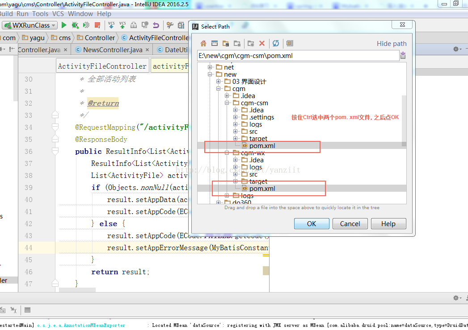Collapse the new folder
The image size is (468, 330).
tap(210, 74)
